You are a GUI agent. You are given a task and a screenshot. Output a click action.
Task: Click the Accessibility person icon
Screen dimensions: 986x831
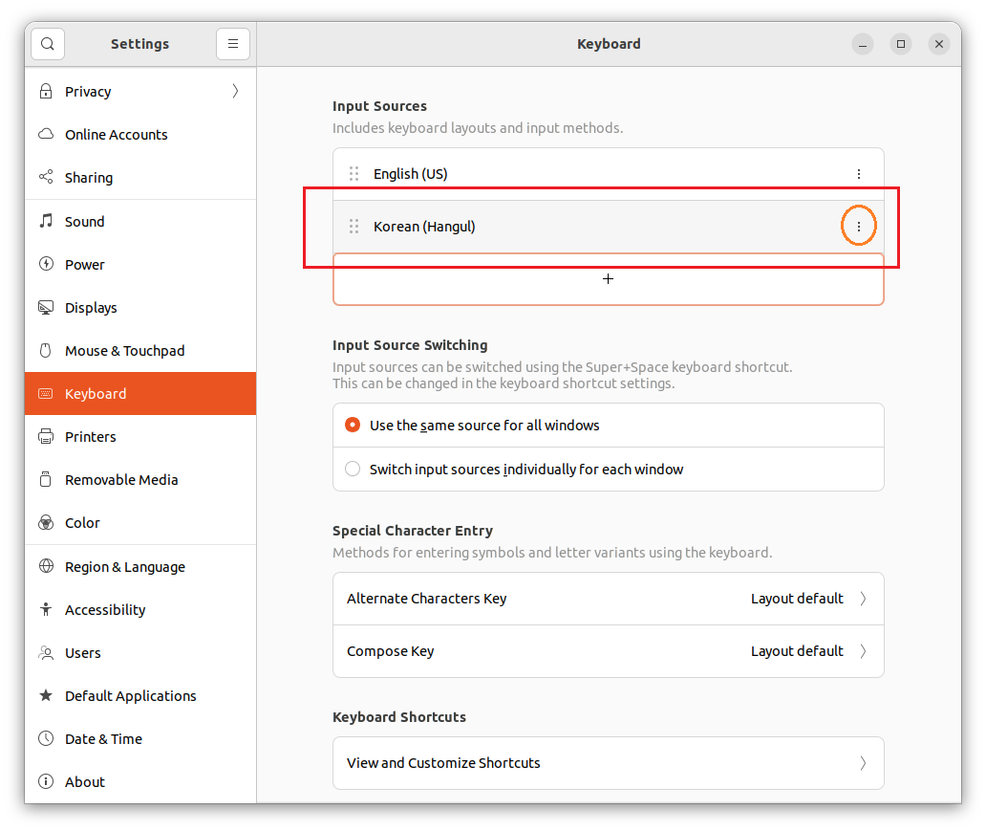coord(46,609)
